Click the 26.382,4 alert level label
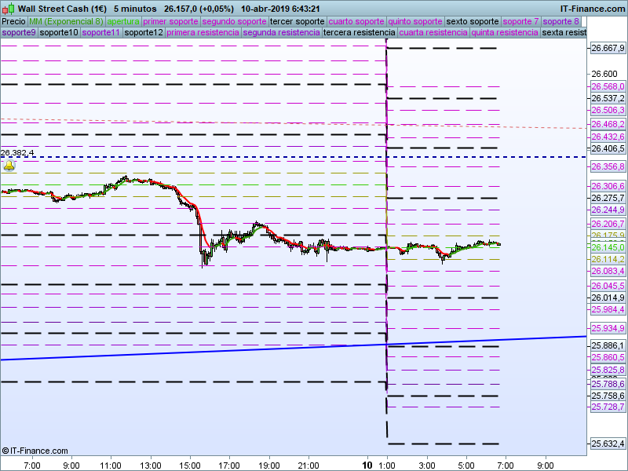 click(17, 152)
